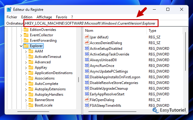
Task: Expand the EventCollector key
Action: tap(21, 35)
